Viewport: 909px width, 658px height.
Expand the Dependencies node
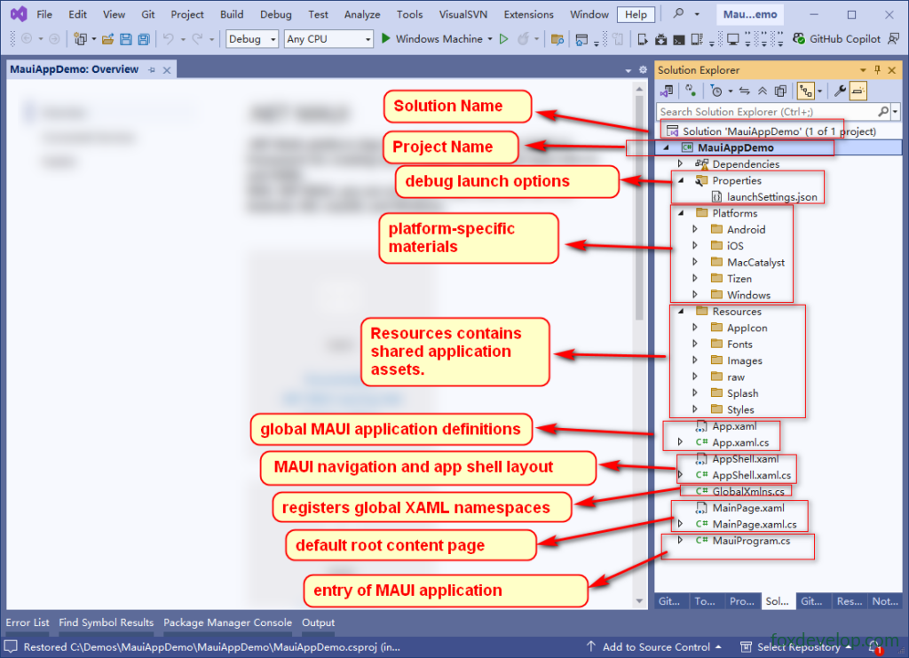(681, 164)
